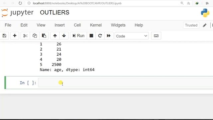
Task: Click the pencil edit mode icon
Action: point(205,25)
